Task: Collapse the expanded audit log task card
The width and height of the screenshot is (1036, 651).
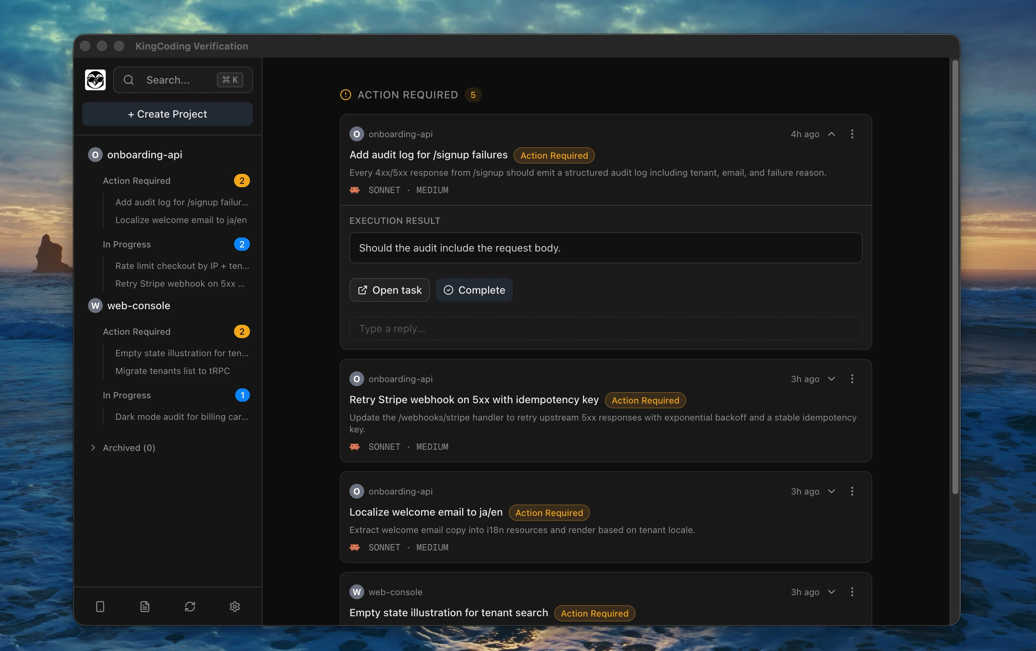Action: tap(832, 134)
